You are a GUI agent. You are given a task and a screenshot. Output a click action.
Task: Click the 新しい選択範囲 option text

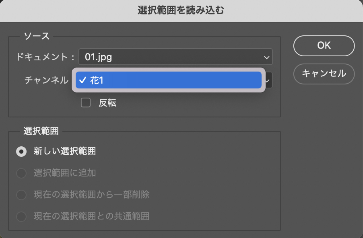(64, 152)
